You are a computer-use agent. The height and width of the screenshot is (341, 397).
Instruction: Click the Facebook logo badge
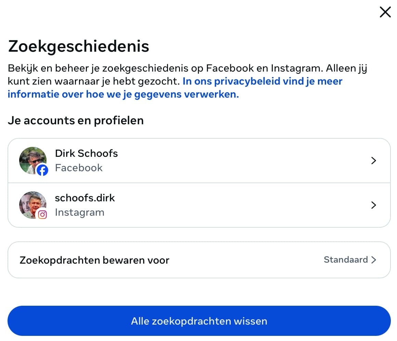tap(42, 170)
